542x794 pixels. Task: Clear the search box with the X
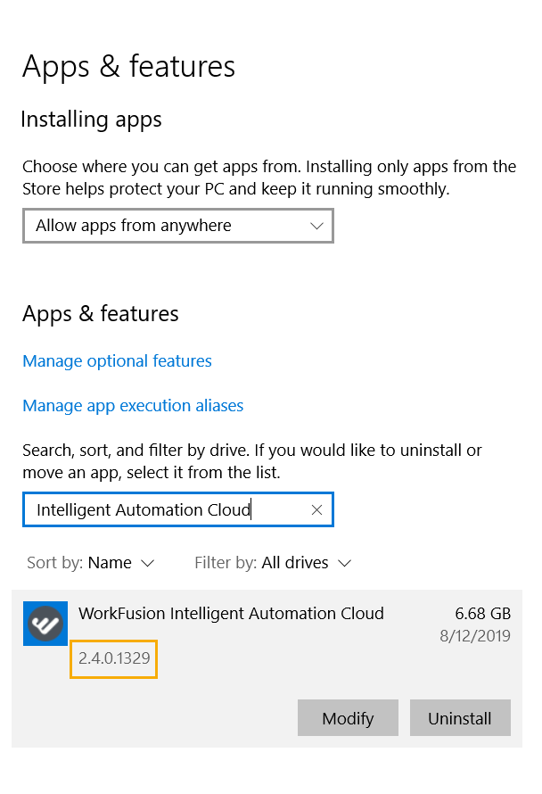click(x=316, y=510)
